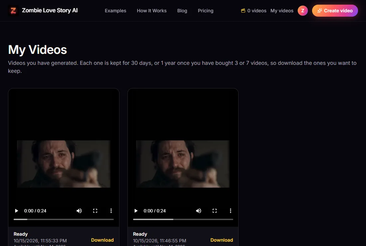Seek in the 11:55:33 PM video progress bar

point(64,219)
